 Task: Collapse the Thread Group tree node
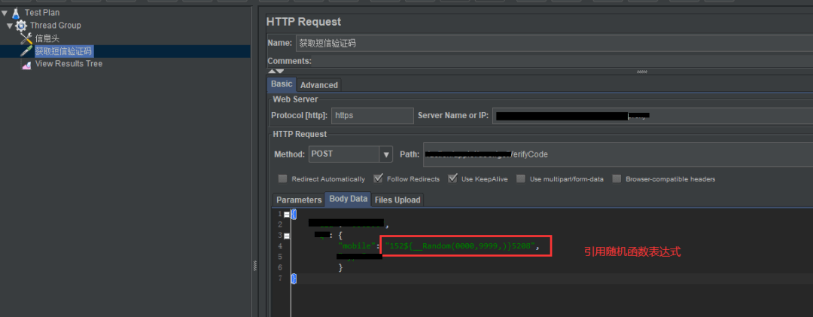(x=10, y=26)
